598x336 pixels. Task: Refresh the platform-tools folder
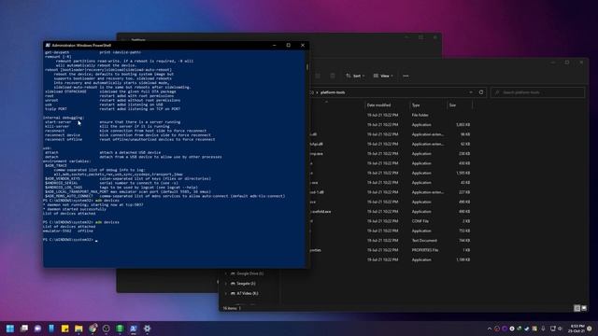[481, 92]
